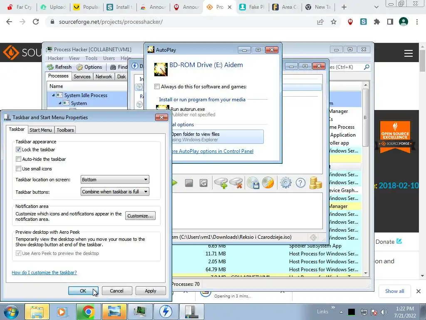Open Windows Explorer from the taskbar
The width and height of the screenshot is (426, 320).
pos(37,312)
